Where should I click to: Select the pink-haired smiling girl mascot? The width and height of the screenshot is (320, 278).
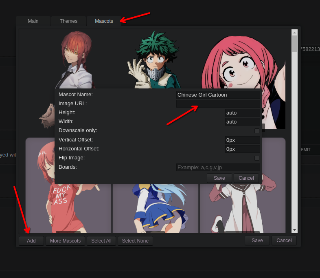[x=243, y=62]
